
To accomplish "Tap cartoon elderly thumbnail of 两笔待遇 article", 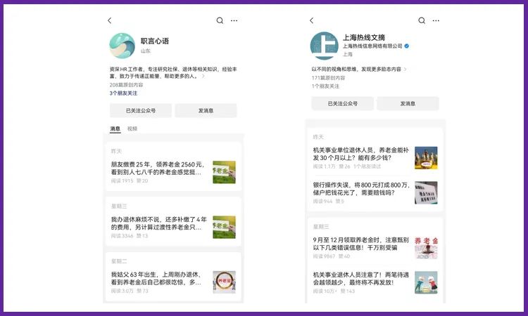I will click(x=426, y=282).
